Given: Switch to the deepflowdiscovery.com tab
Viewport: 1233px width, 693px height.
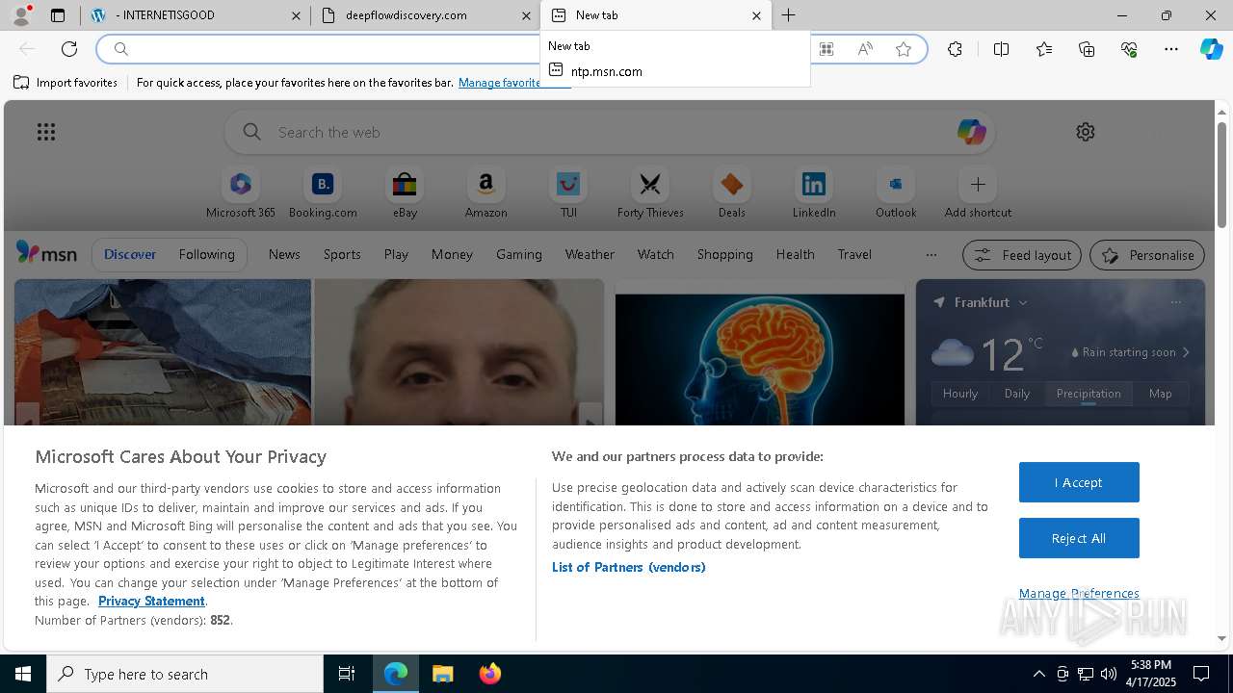Looking at the screenshot, I should (x=425, y=15).
